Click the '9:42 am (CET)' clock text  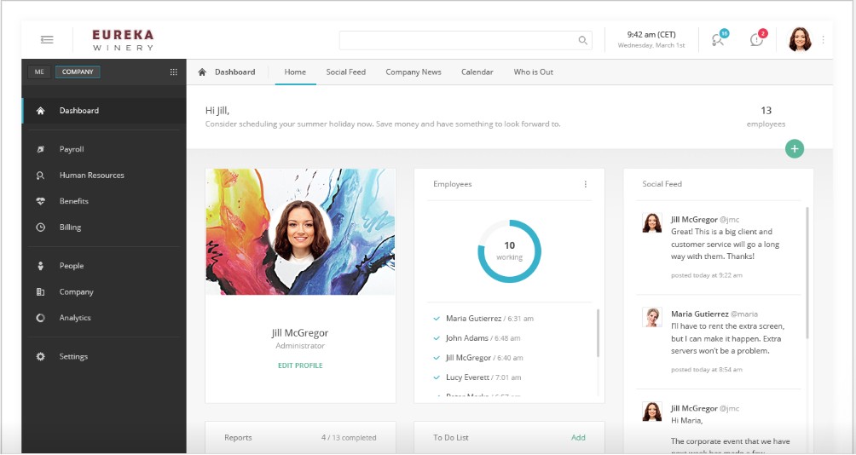click(x=651, y=34)
